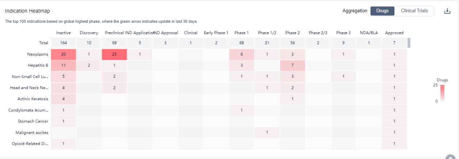Click the Phase 3 column header
This screenshot has height=159, width=459.
[x=343, y=33]
